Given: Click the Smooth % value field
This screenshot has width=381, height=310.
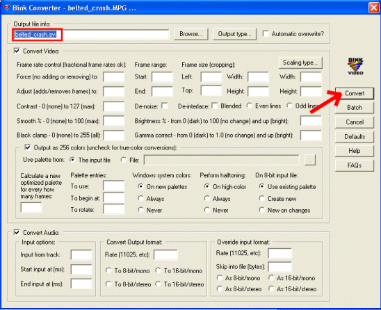Looking at the screenshot, I should pyautogui.click(x=114, y=121).
